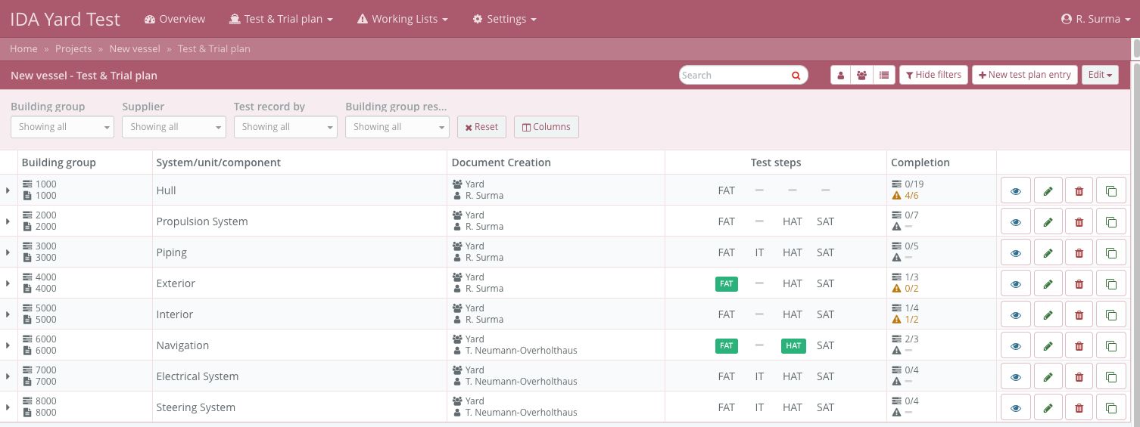1140x427 pixels.
Task: View the Exterior entry via eye icon
Action: tap(1016, 283)
